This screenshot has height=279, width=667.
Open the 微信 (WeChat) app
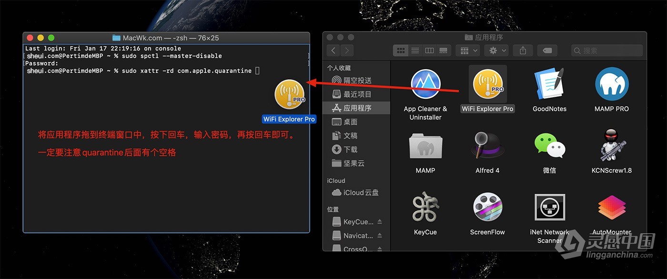click(549, 146)
